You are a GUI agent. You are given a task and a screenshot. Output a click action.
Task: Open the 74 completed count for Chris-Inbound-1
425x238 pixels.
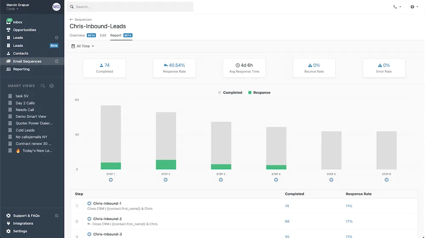click(287, 206)
